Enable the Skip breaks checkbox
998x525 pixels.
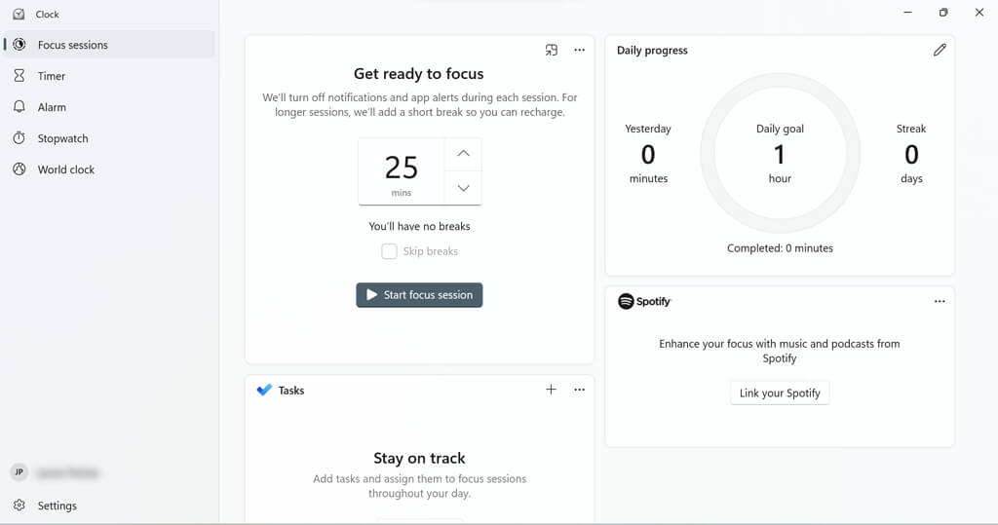tap(389, 251)
